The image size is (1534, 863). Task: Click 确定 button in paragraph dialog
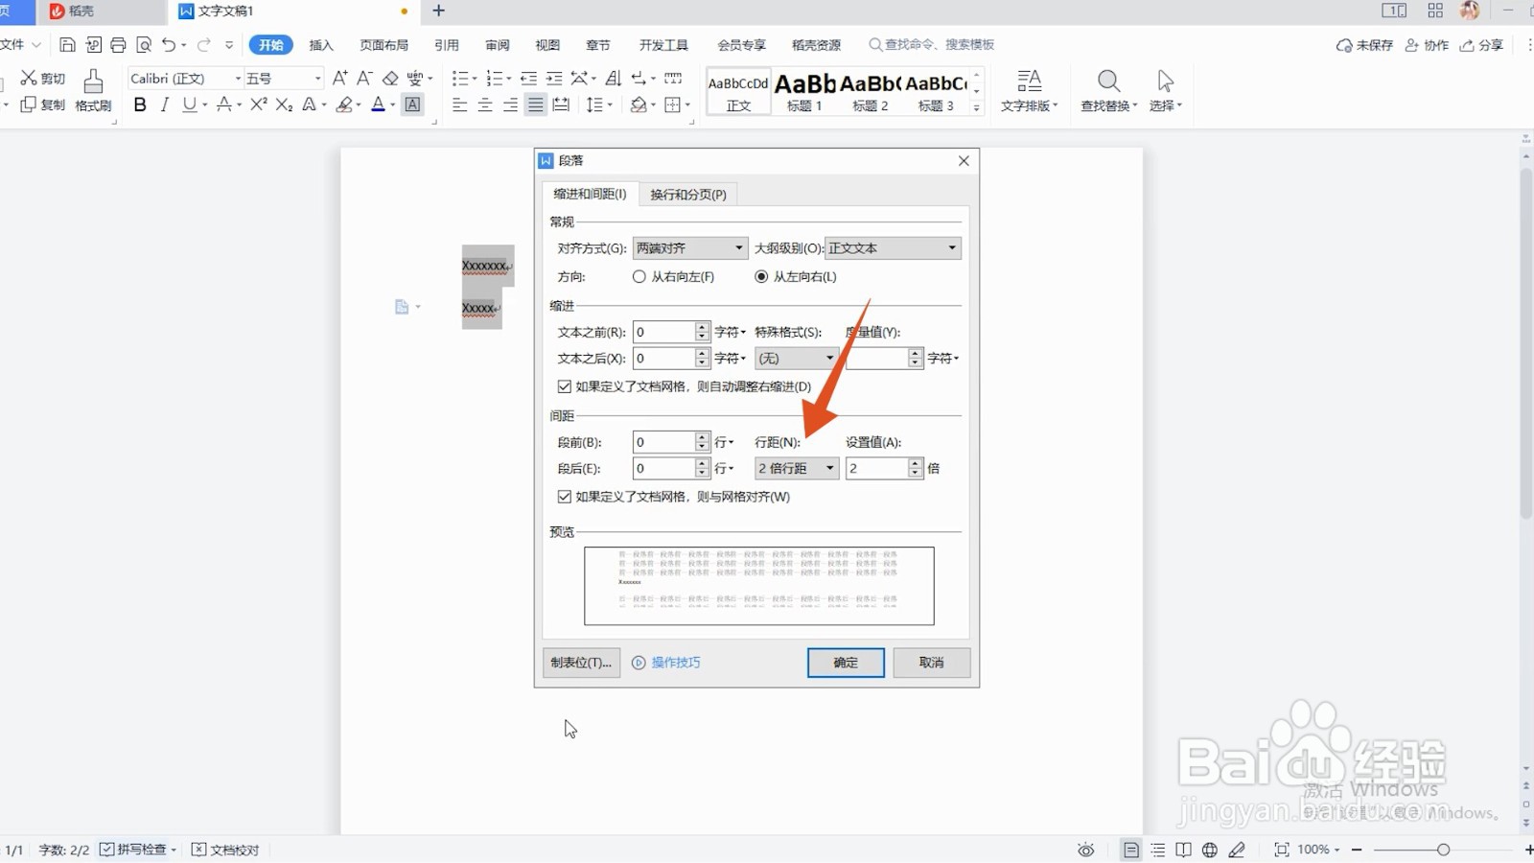[x=846, y=663]
